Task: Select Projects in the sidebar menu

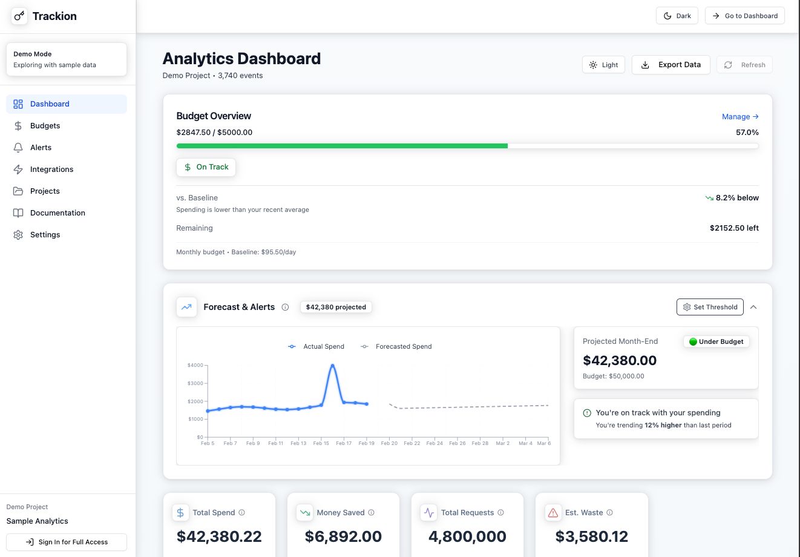Action: coord(45,191)
